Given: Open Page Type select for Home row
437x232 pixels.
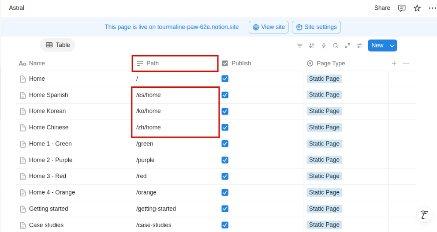Looking at the screenshot, I should (324, 79).
